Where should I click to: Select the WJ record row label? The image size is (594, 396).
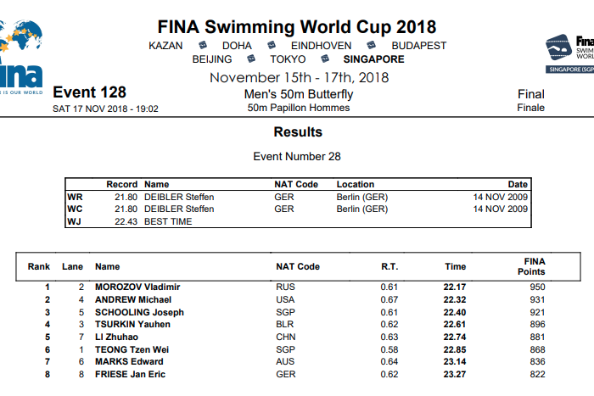pos(75,221)
